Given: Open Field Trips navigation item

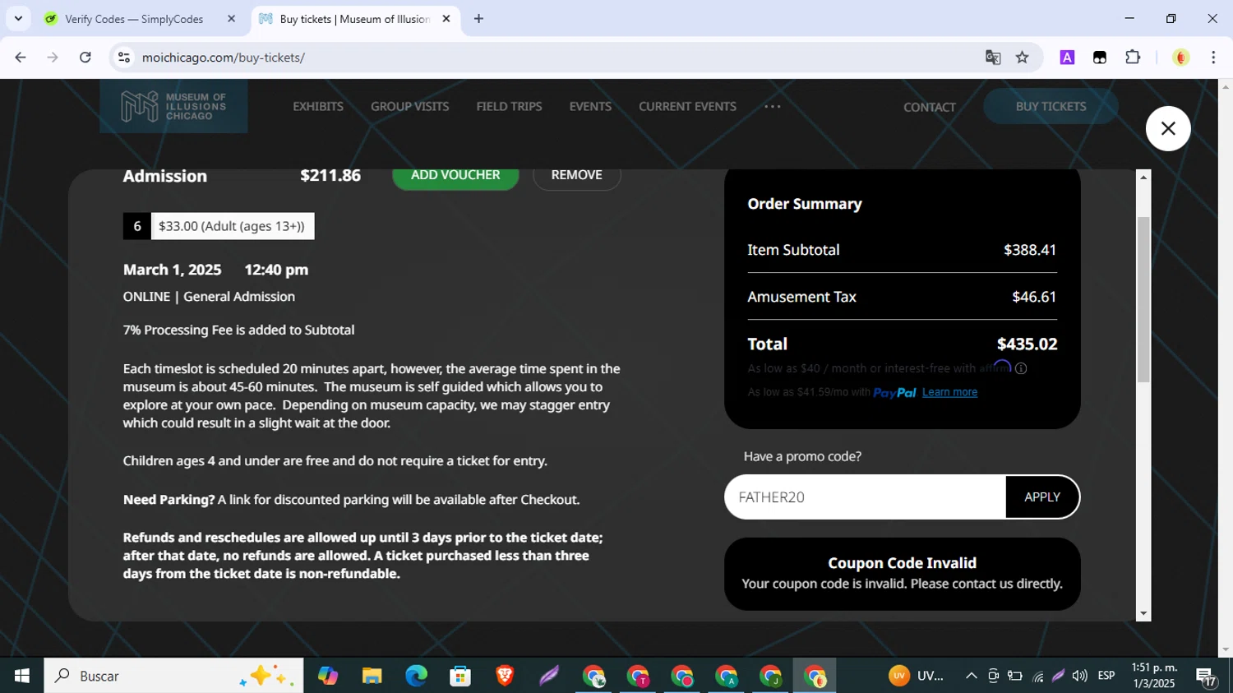Looking at the screenshot, I should [x=509, y=106].
